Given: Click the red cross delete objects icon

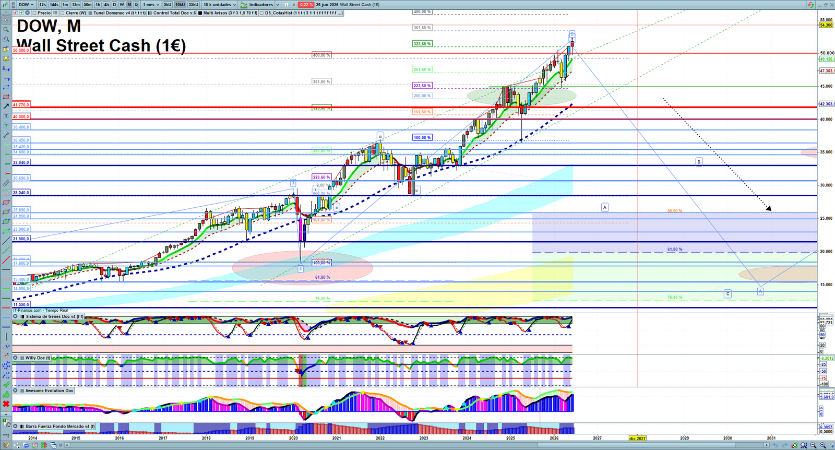Looking at the screenshot, I should (6, 404).
